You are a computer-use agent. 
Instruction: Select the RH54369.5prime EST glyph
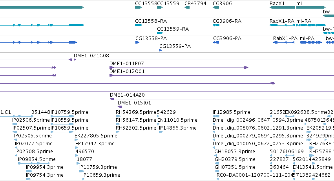tap(118, 116)
